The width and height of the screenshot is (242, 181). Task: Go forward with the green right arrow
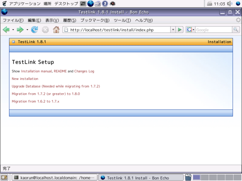[x=20, y=29]
